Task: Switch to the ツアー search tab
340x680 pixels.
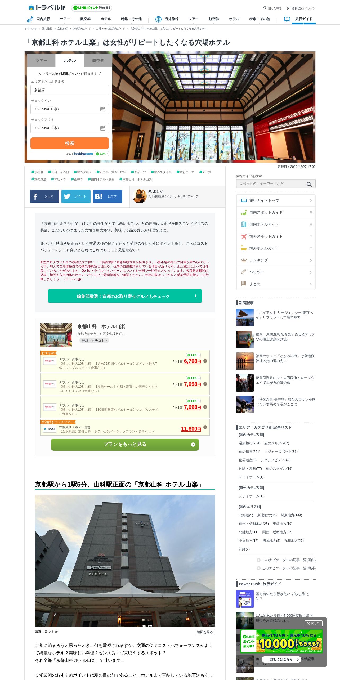Action: click(41, 61)
